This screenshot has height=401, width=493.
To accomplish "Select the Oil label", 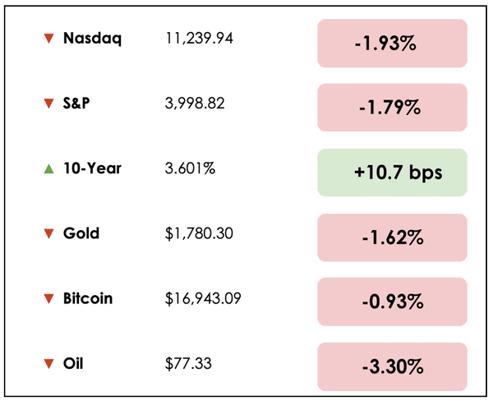I will [74, 363].
